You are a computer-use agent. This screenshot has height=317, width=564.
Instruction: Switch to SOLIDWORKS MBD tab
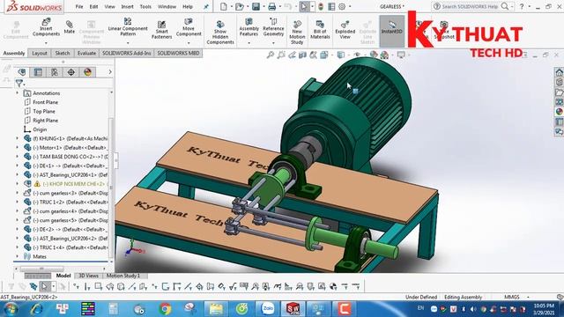(178, 53)
